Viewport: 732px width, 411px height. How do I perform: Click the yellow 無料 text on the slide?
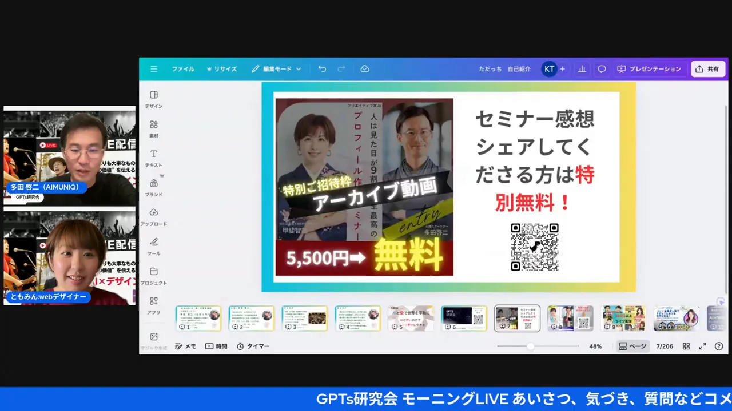[x=408, y=255]
